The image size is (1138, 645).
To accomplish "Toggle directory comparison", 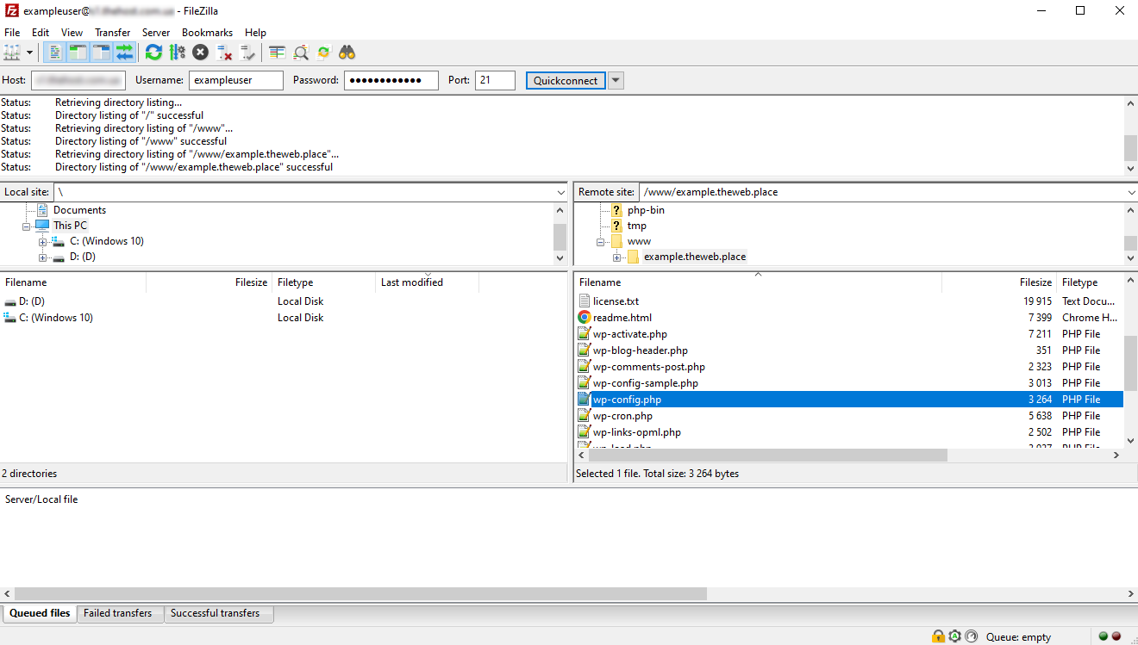I will (x=300, y=53).
